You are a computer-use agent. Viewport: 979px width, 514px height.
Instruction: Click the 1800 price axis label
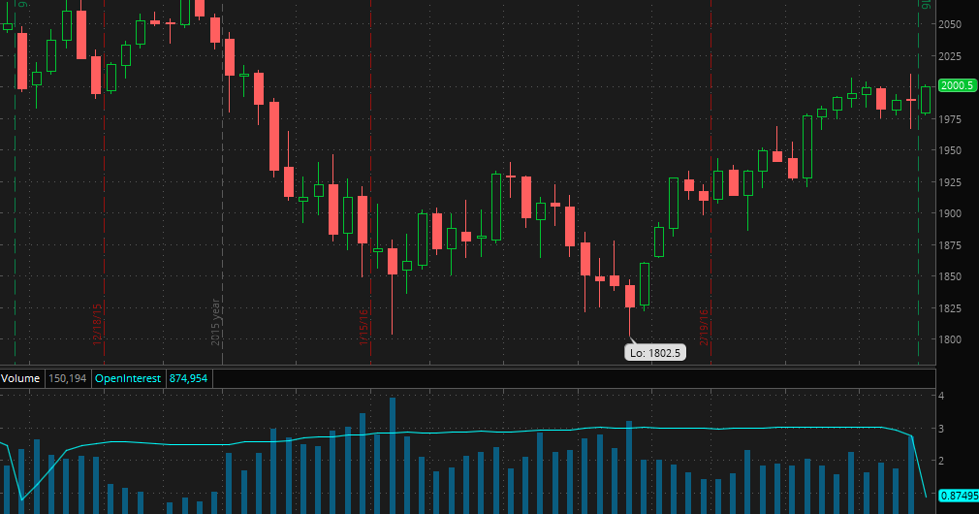coord(950,339)
